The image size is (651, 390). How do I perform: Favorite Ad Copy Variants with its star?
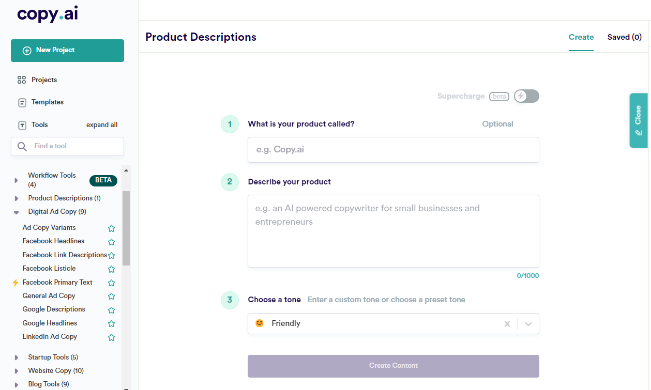tap(111, 228)
